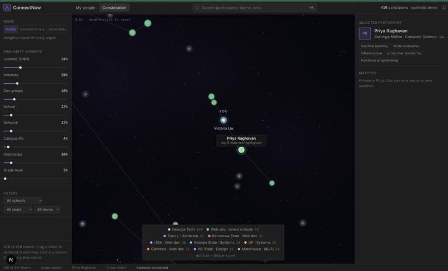Switch mode to Serendipity
The height and width of the screenshot is (271, 448).
pyautogui.click(x=57, y=29)
